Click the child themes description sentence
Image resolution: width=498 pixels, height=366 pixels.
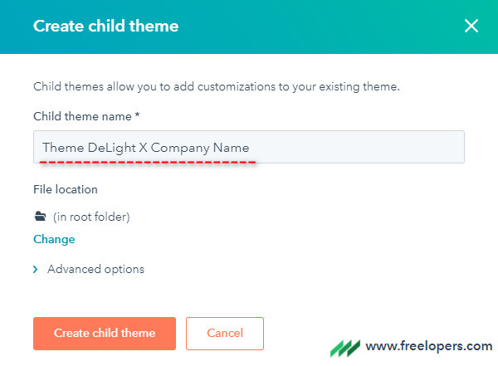coord(217,86)
